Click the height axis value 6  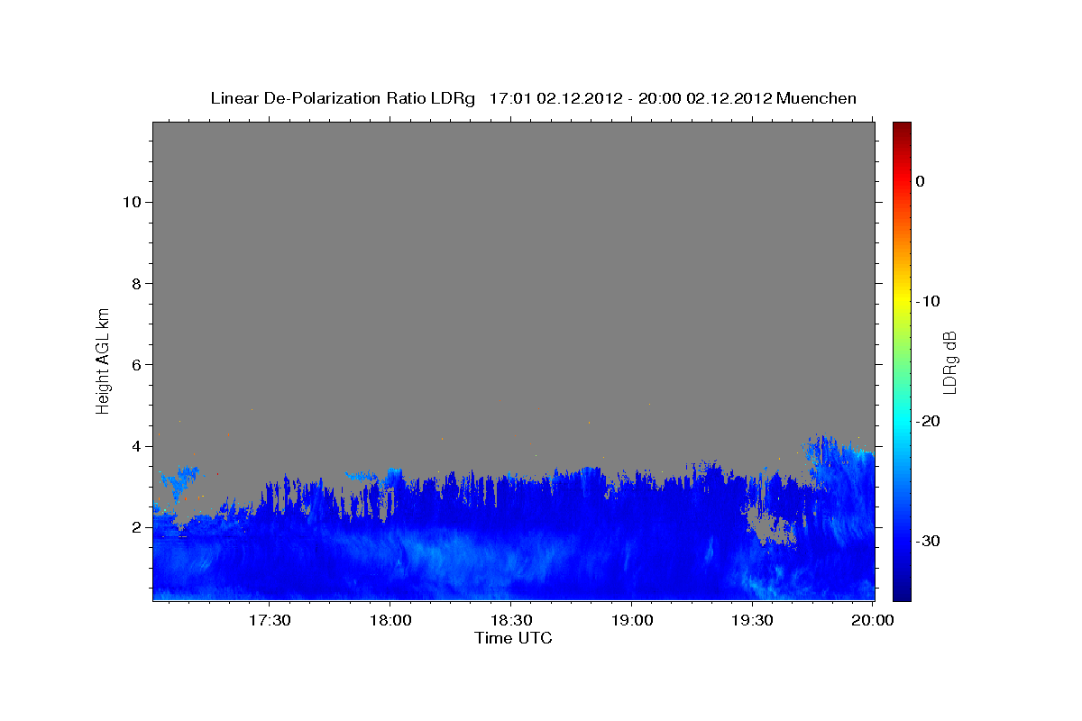136,364
